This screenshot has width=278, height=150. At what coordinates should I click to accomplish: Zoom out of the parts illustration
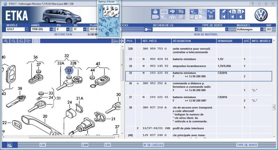pos(14,41)
